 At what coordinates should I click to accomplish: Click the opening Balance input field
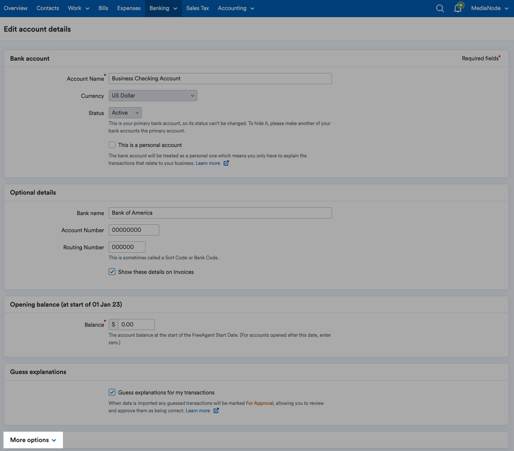(136, 324)
